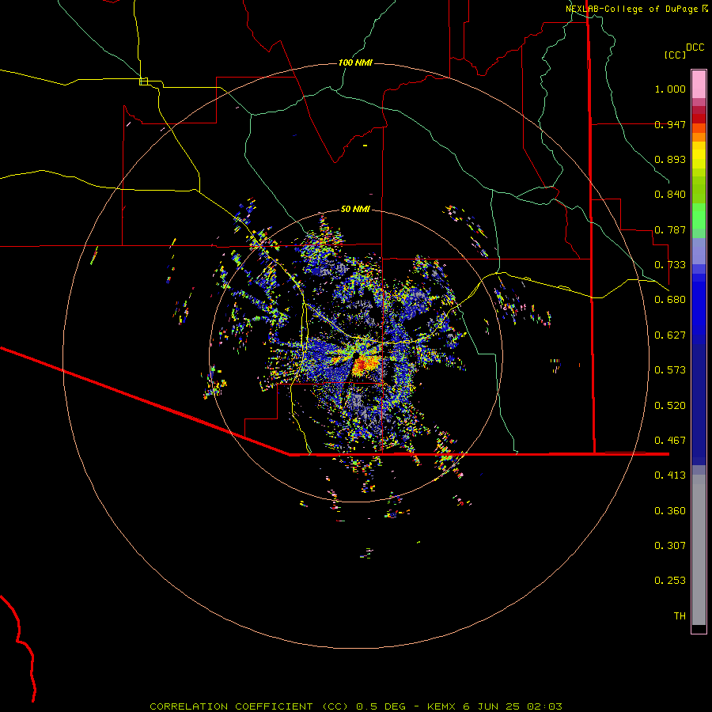Click the "[CC]" units label
This screenshot has width=712, height=712.
tap(675, 55)
